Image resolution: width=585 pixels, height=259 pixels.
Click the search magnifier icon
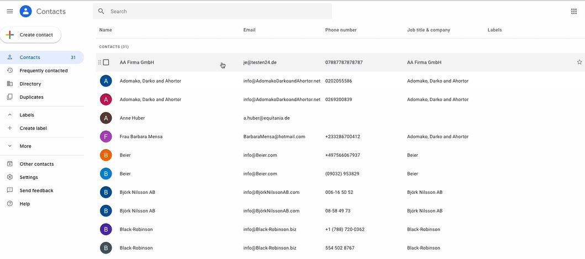point(101,12)
